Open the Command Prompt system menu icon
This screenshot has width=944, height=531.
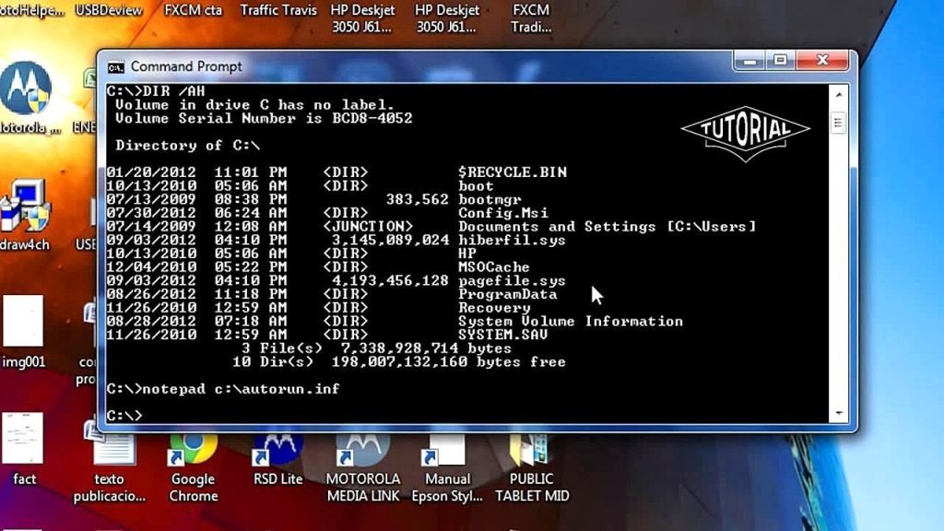[115, 67]
